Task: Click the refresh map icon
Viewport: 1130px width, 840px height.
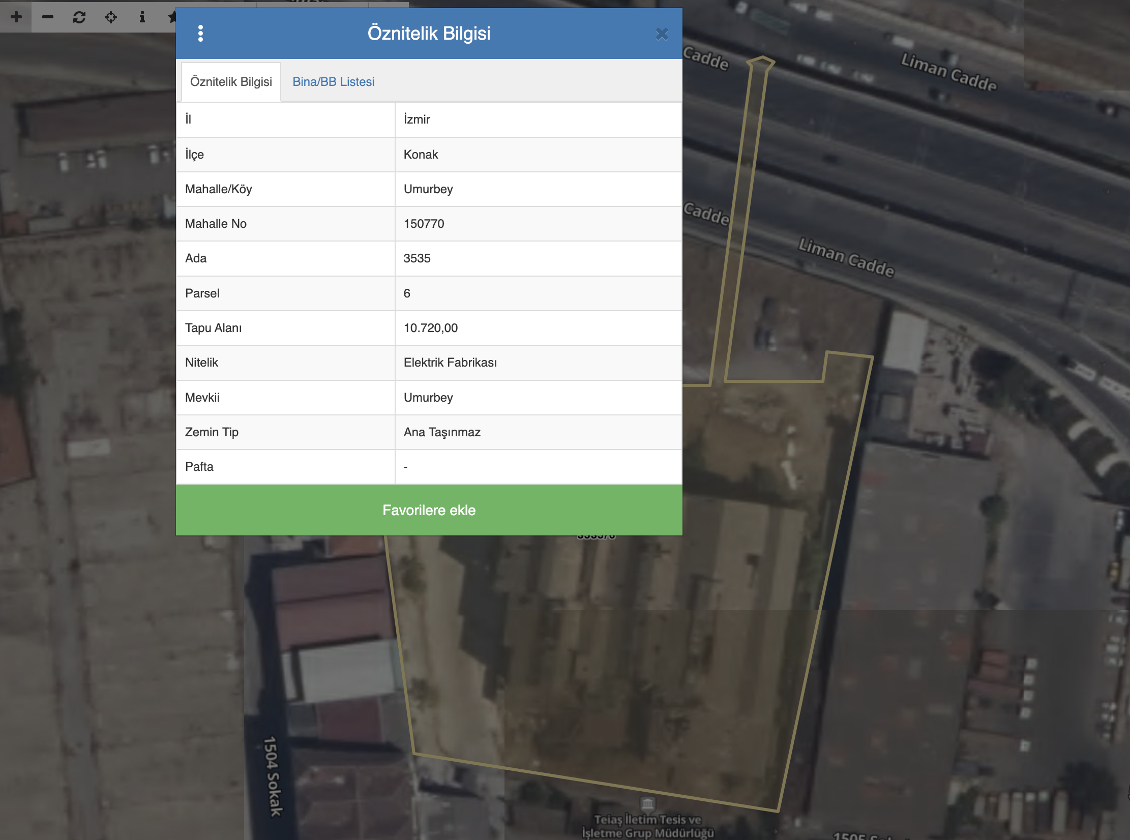Action: 79,17
